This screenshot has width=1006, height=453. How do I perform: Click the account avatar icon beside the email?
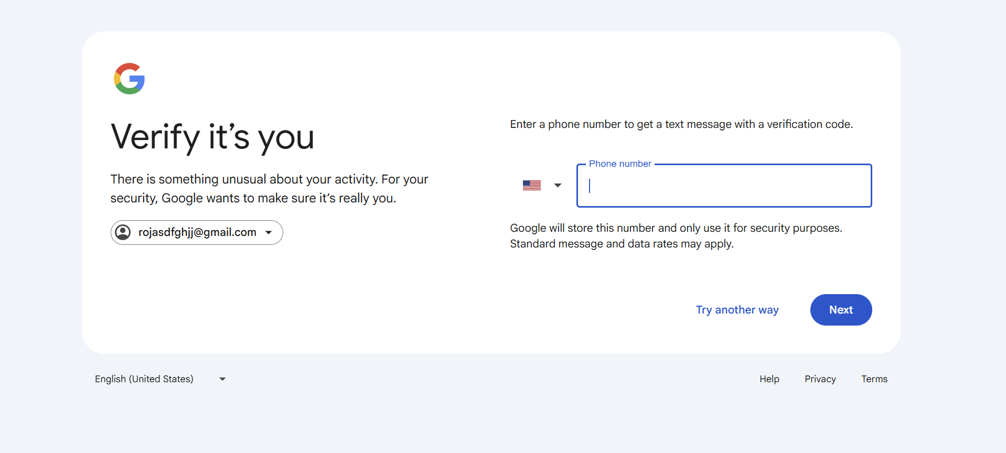pos(123,232)
